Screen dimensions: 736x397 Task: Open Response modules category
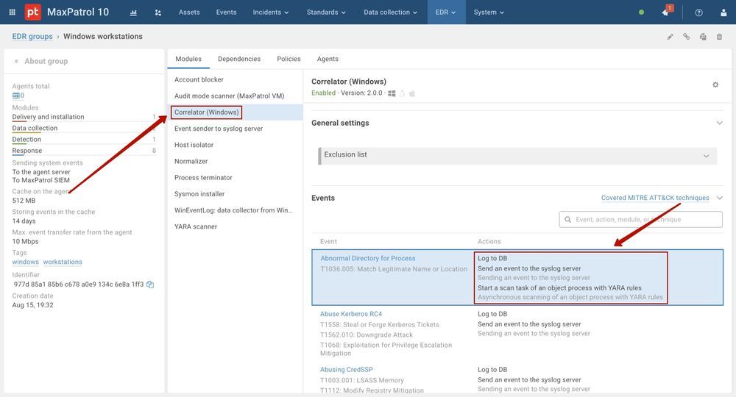[27, 151]
